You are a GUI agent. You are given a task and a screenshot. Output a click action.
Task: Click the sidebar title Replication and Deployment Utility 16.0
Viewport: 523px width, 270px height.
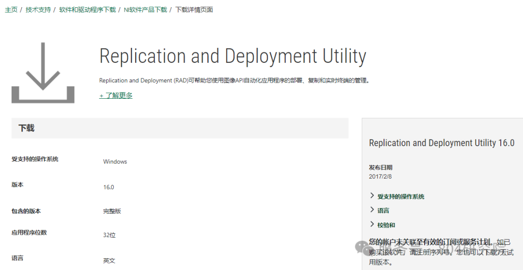click(x=442, y=143)
